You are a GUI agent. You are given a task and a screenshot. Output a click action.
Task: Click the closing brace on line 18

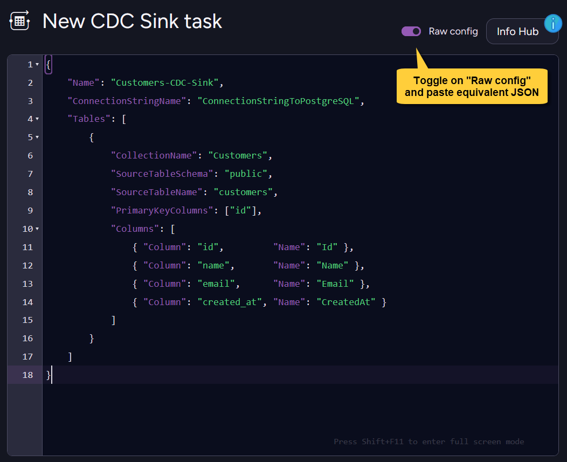[x=49, y=375]
